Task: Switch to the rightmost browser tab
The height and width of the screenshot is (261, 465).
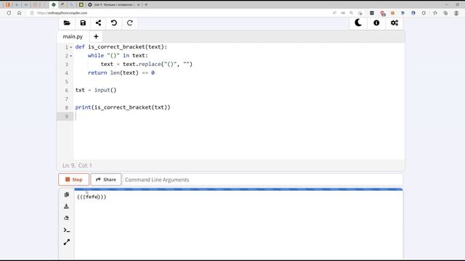Action: 113,5
